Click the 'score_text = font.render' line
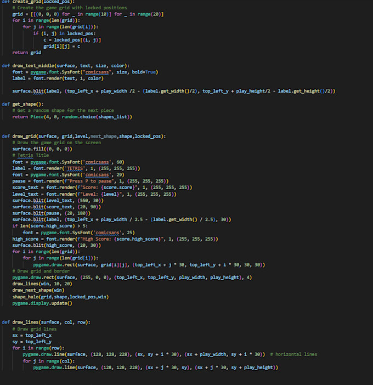The width and height of the screenshot is (373, 385). (x=102, y=188)
